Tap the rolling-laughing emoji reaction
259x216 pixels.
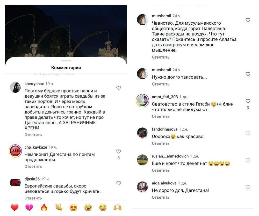click(88, 207)
